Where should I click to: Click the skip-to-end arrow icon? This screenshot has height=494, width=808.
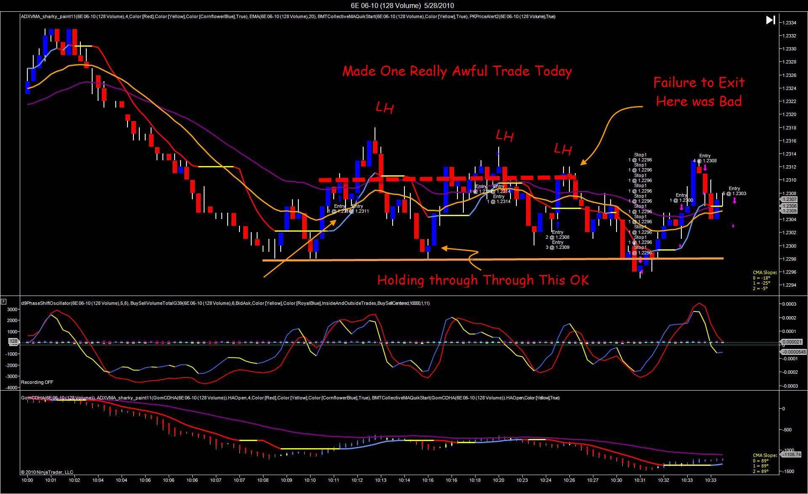coord(771,20)
